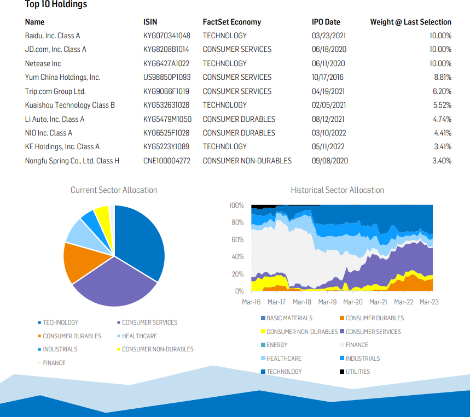Click 'Baidu, Inc. Class A' holding name
This screenshot has height=417, width=470.
[x=53, y=36]
